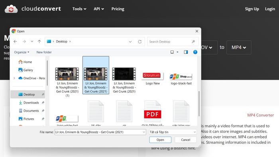Click the CloudConvert cloud logo icon
This screenshot has height=157, width=279.
pos(11,9)
